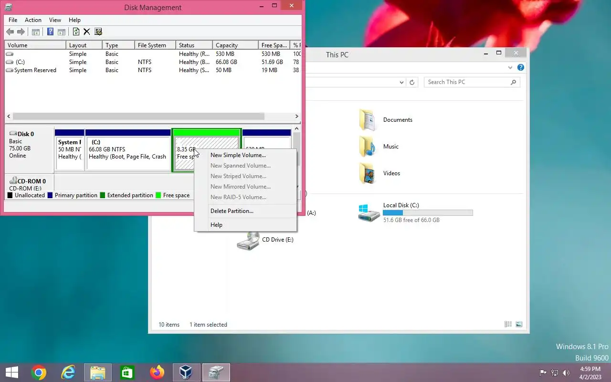This screenshot has height=382, width=611.
Task: Click the Disk Management title bar icon
Action: (x=8, y=7)
